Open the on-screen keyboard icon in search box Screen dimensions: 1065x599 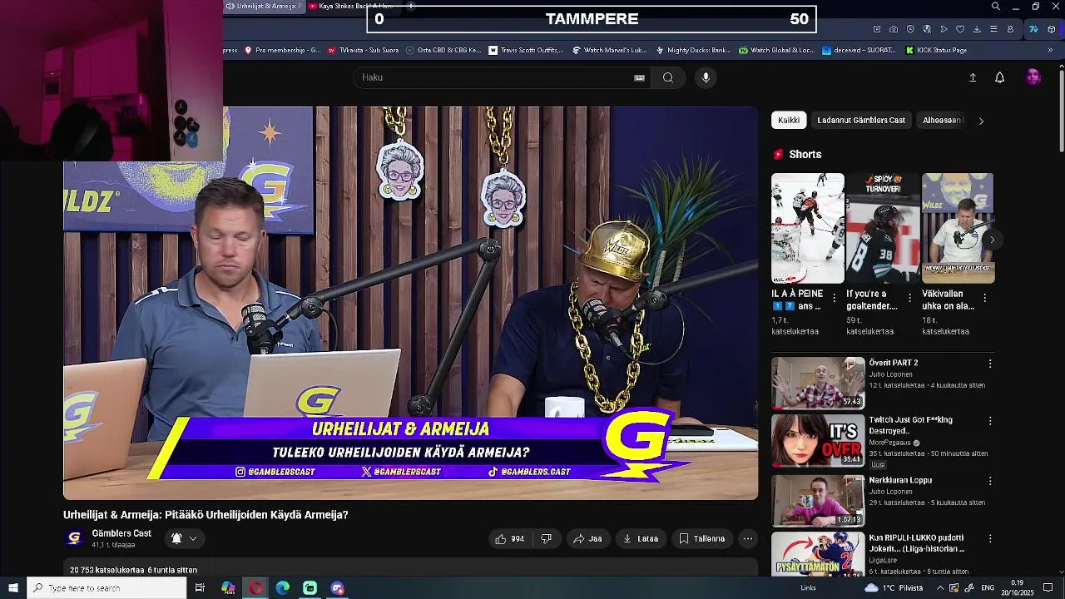(639, 77)
